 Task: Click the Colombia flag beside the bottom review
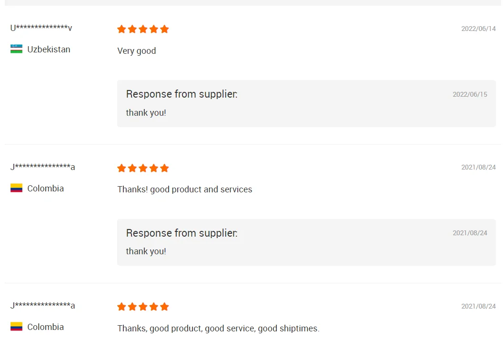(16, 327)
